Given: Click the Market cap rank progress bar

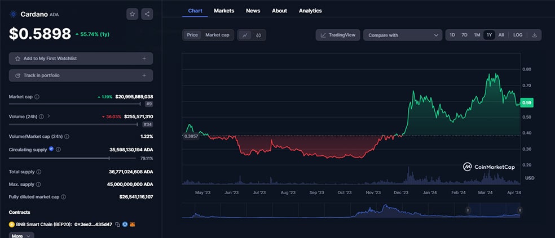Looking at the screenshot, I should [74, 104].
